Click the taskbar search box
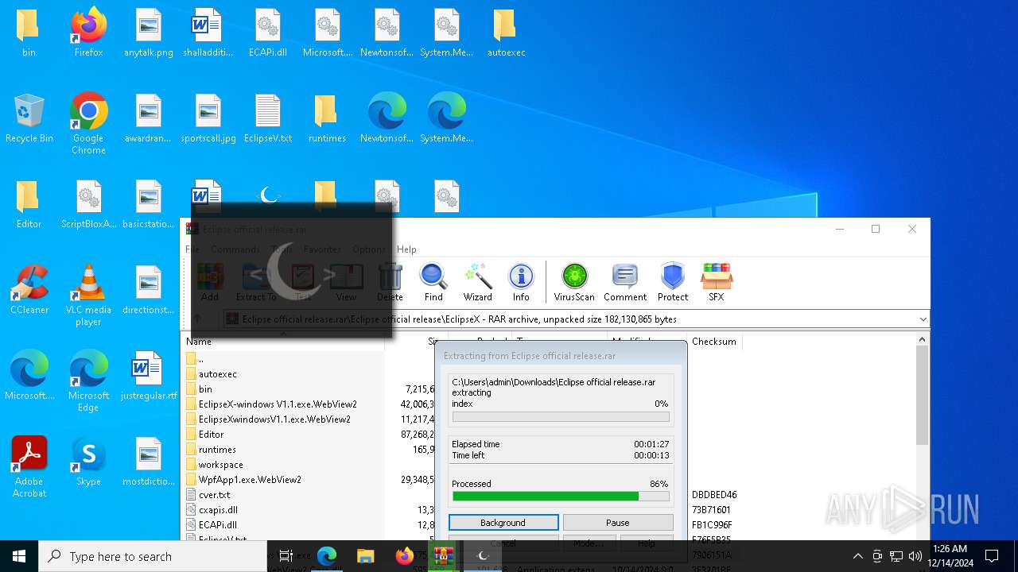This screenshot has height=572, width=1018. [x=153, y=556]
